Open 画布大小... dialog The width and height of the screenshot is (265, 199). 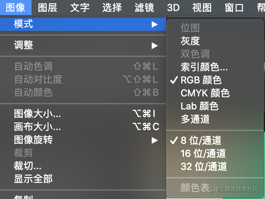click(x=83, y=127)
